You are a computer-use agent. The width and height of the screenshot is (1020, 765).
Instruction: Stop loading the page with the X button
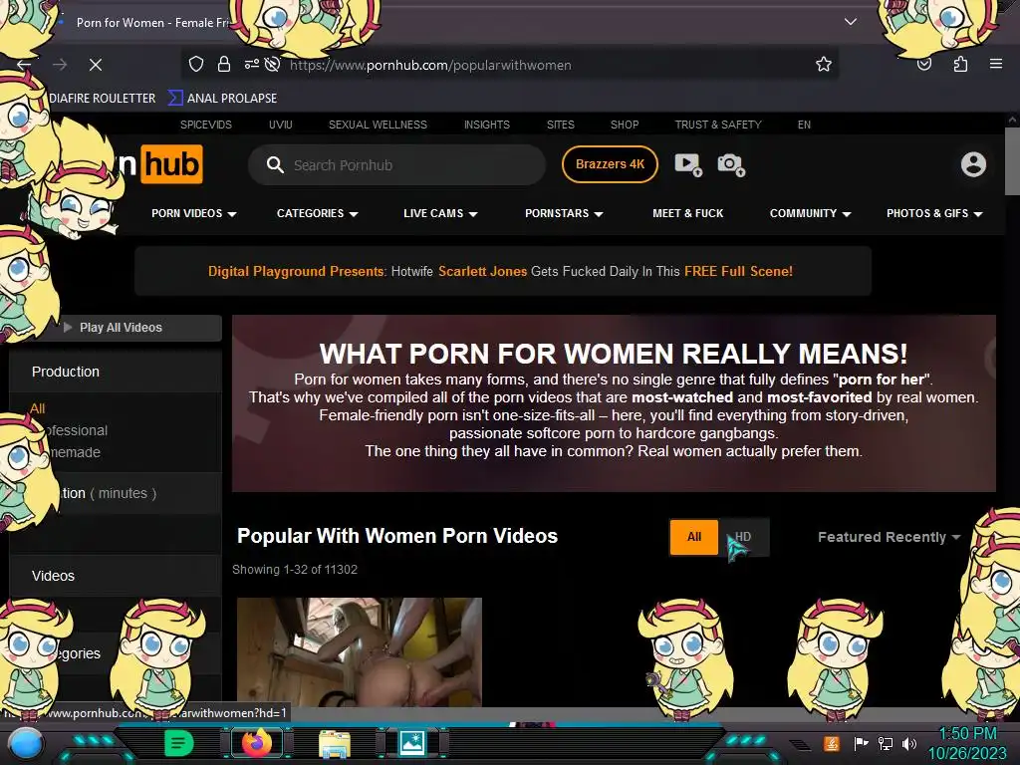tap(95, 65)
